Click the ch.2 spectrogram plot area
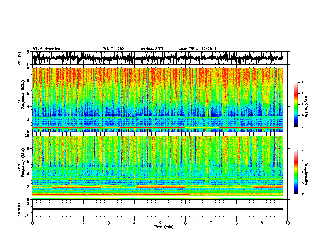324x250 pixels. (x=157, y=167)
